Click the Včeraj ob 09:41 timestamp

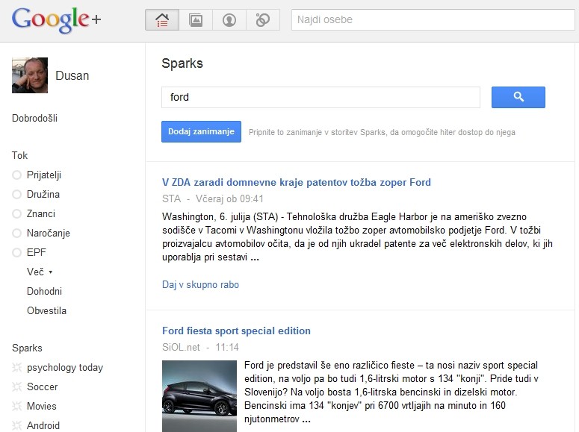(x=229, y=199)
